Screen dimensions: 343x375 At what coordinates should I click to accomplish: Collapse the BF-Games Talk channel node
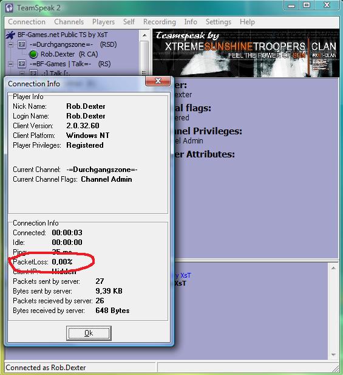(x=10, y=64)
